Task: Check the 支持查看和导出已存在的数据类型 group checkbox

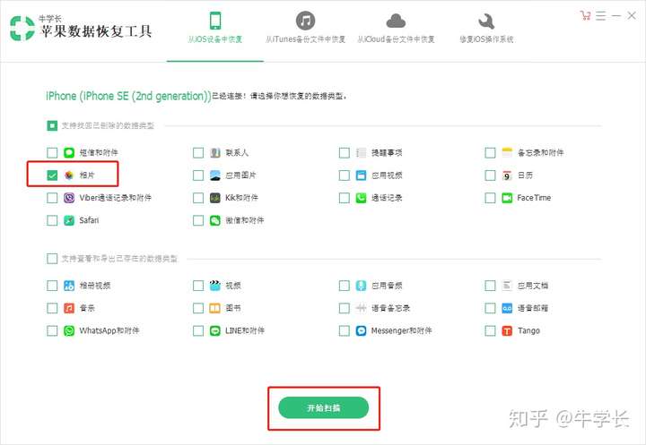Action: point(52,259)
